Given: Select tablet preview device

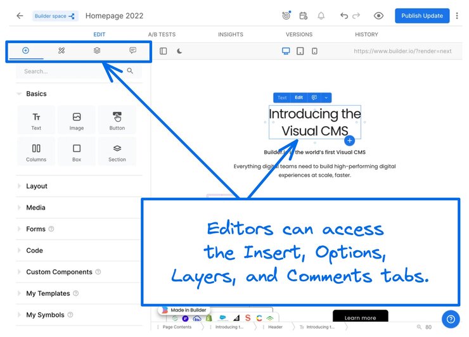Looking at the screenshot, I should click(300, 51).
